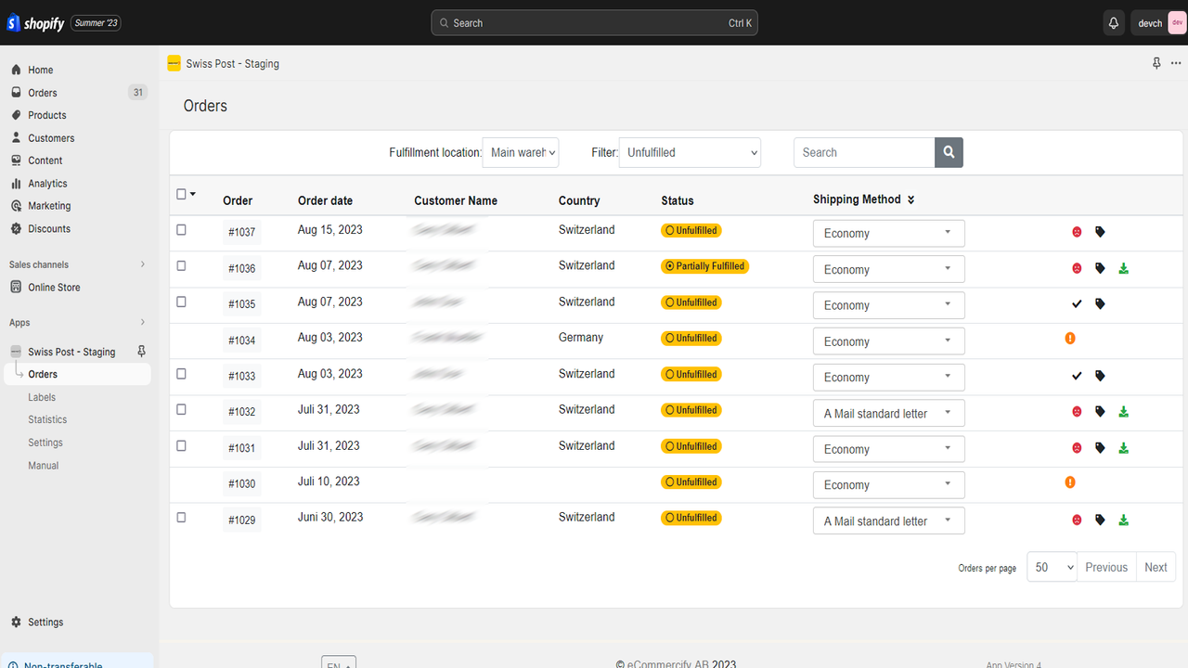1188x668 pixels.
Task: Open the three-dot more menu in header
Action: (1176, 63)
